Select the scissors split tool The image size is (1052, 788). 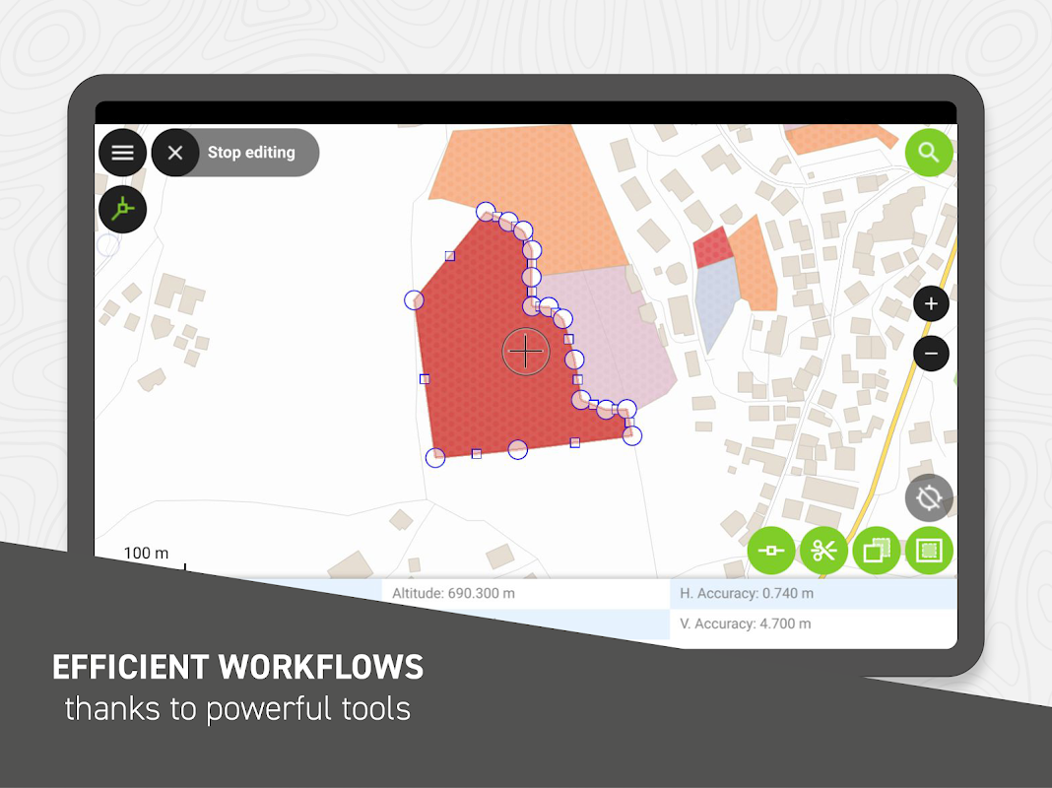pos(823,551)
